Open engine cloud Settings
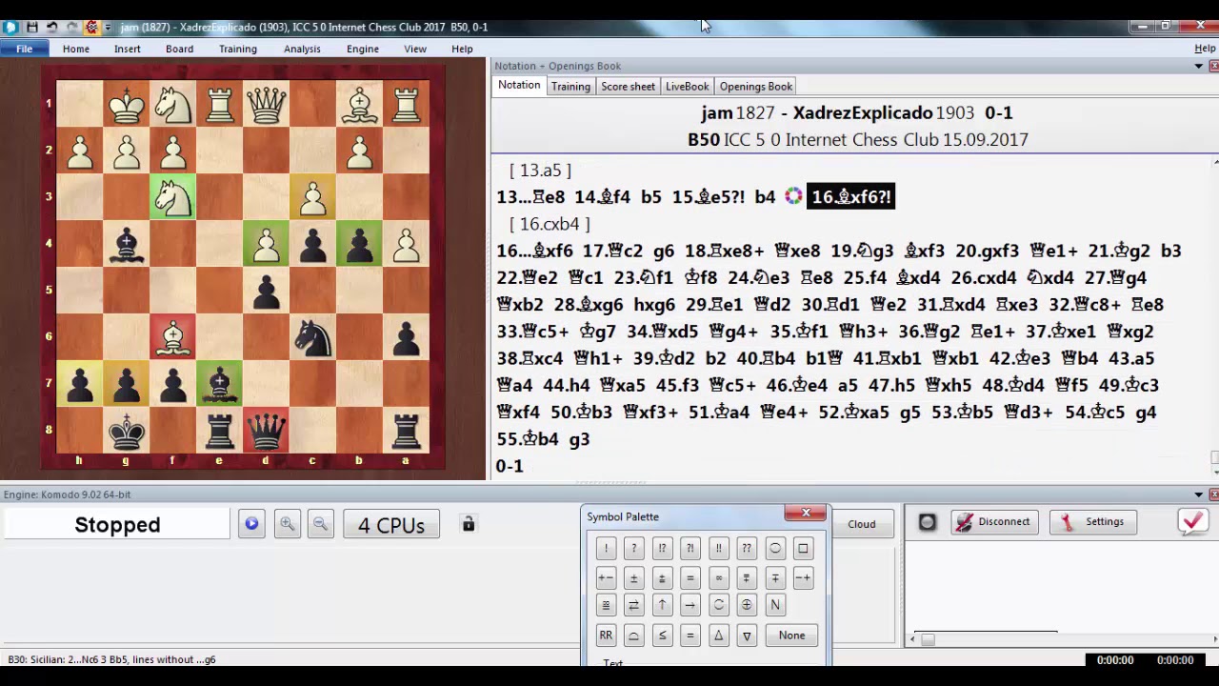1219x686 pixels. tap(1092, 522)
